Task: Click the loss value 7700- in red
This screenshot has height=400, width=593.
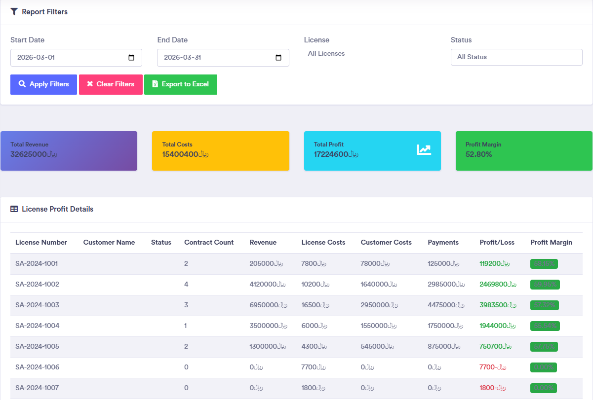Action: click(x=493, y=367)
